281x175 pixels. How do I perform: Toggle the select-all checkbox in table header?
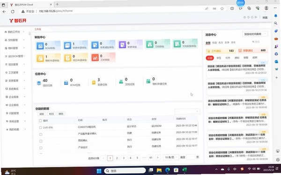(x=40, y=121)
